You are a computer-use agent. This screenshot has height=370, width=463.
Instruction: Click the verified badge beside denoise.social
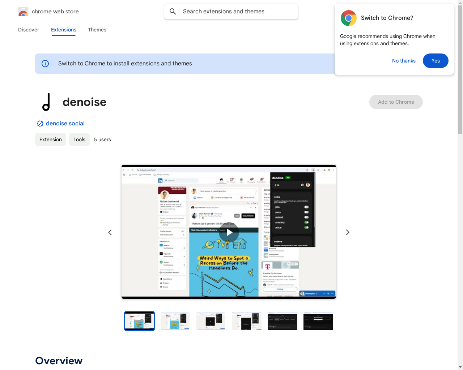40,124
